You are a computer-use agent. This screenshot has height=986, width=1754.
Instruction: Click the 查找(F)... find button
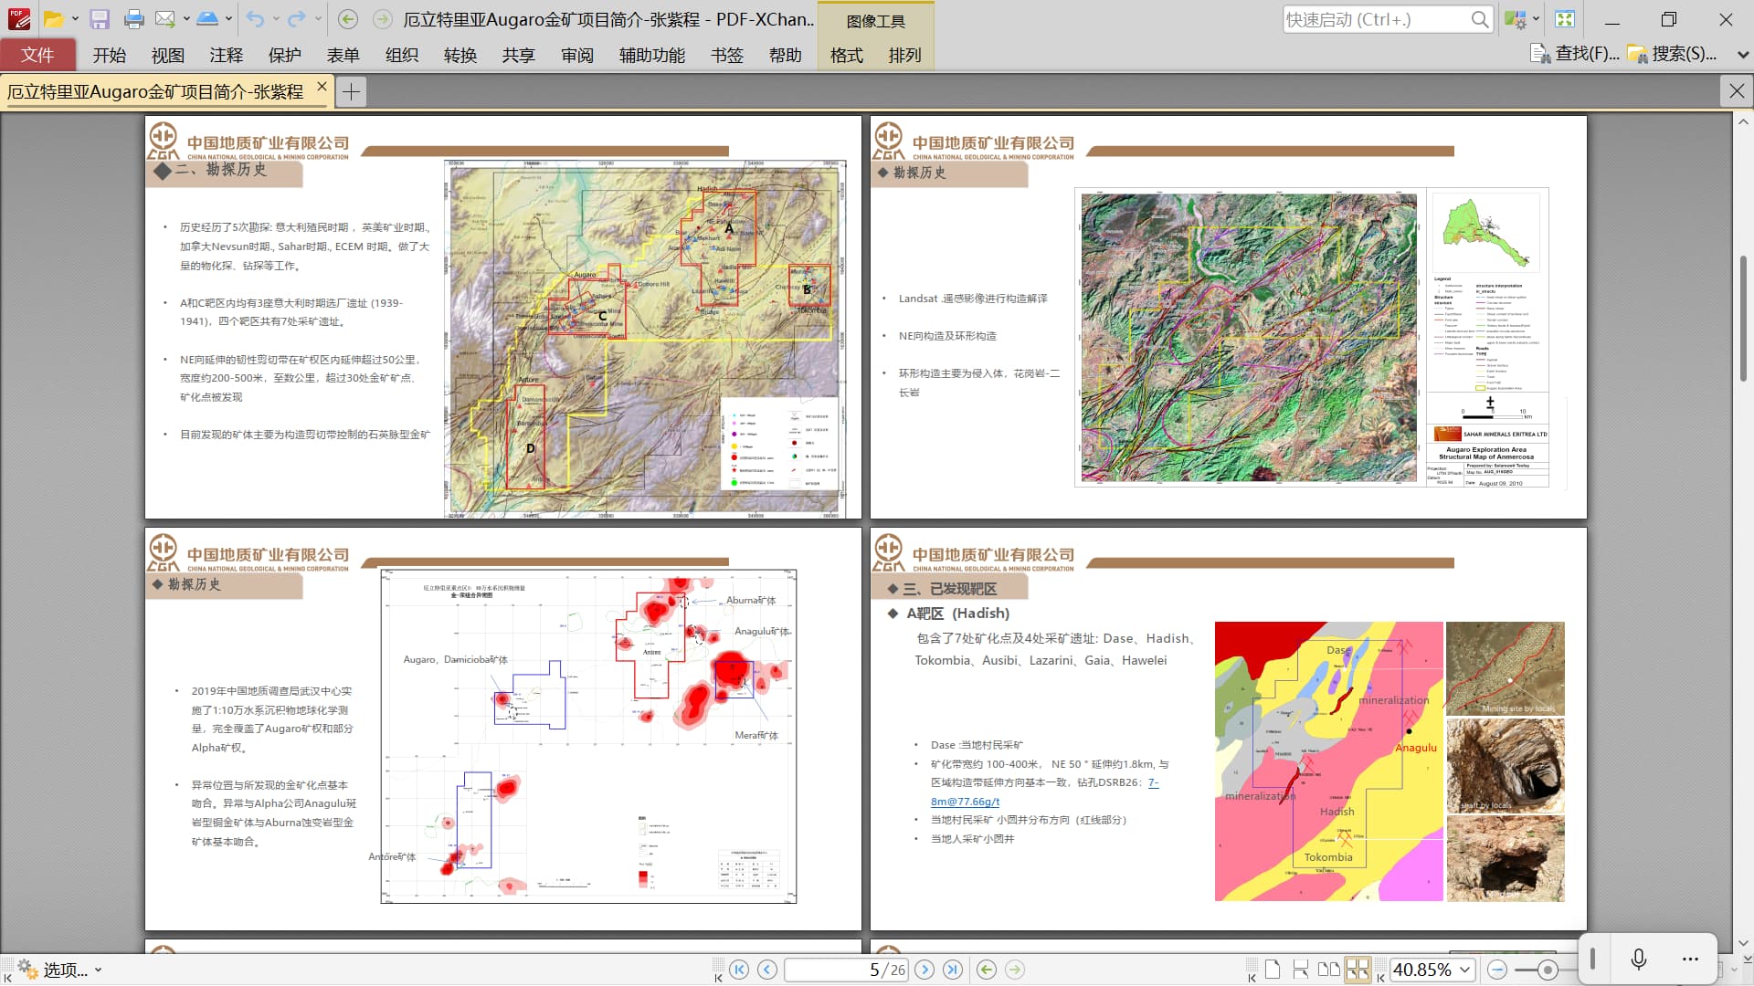tap(1575, 54)
